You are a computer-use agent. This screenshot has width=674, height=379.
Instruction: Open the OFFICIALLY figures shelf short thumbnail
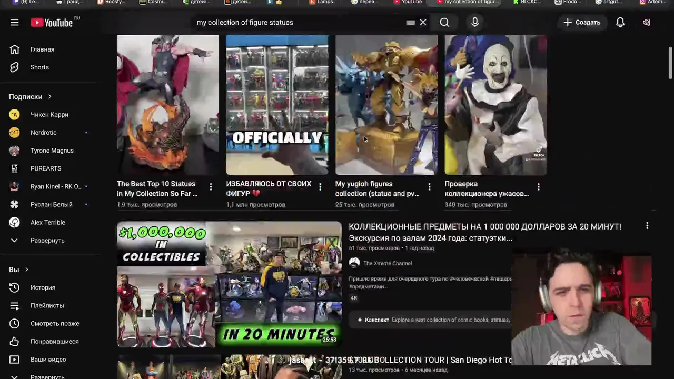277,105
